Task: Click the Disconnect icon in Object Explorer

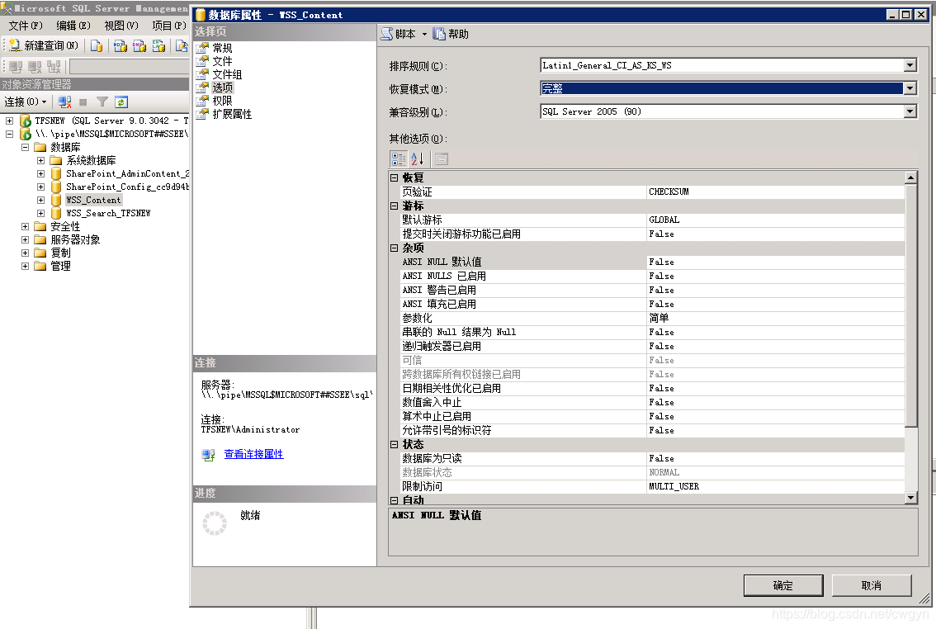Action: tap(64, 102)
